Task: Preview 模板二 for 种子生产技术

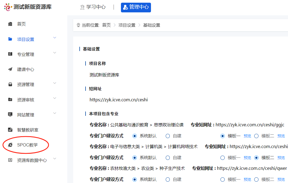Action: pos(281,180)
